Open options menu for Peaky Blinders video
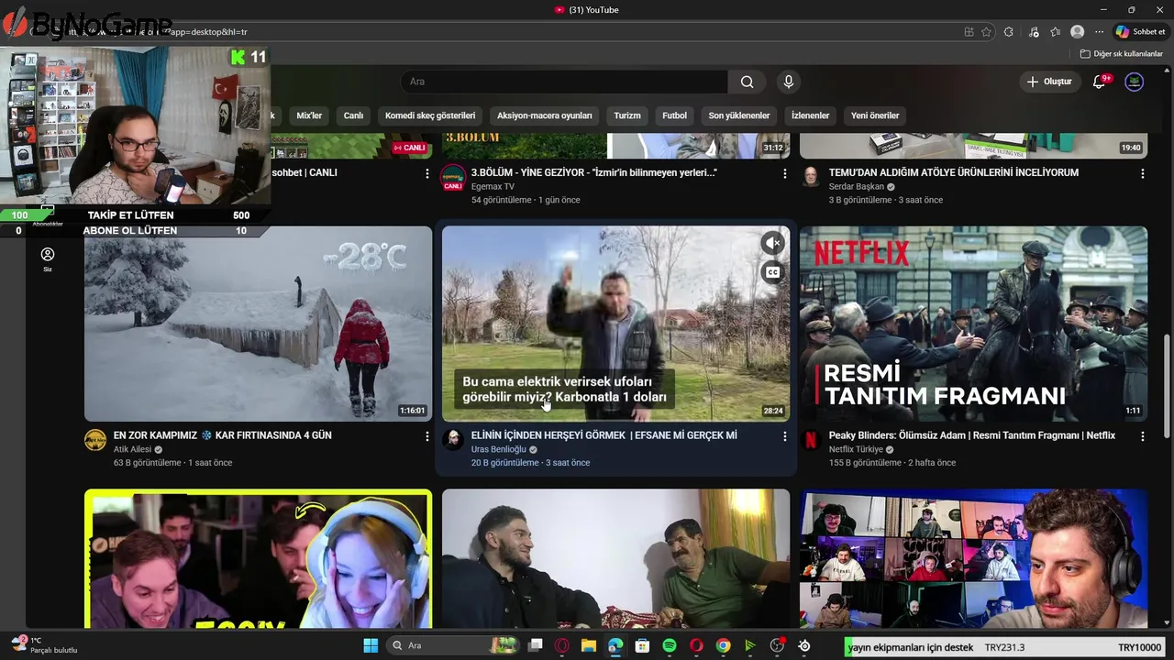The image size is (1174, 660). [1142, 436]
